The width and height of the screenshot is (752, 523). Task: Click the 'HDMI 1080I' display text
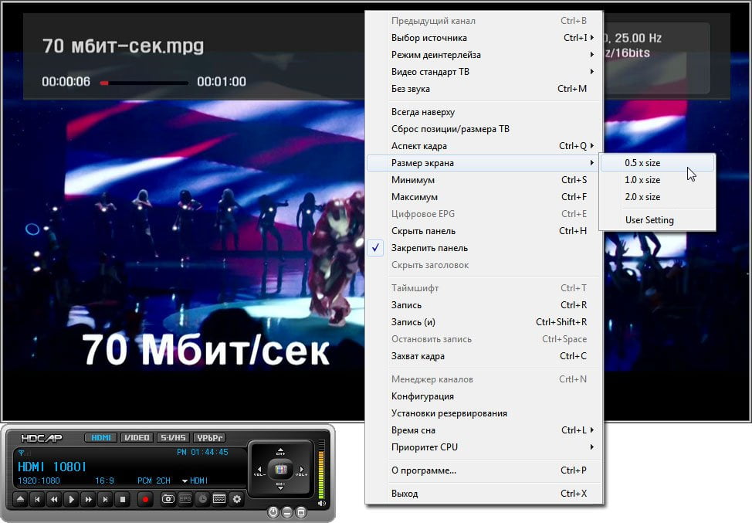(52, 467)
